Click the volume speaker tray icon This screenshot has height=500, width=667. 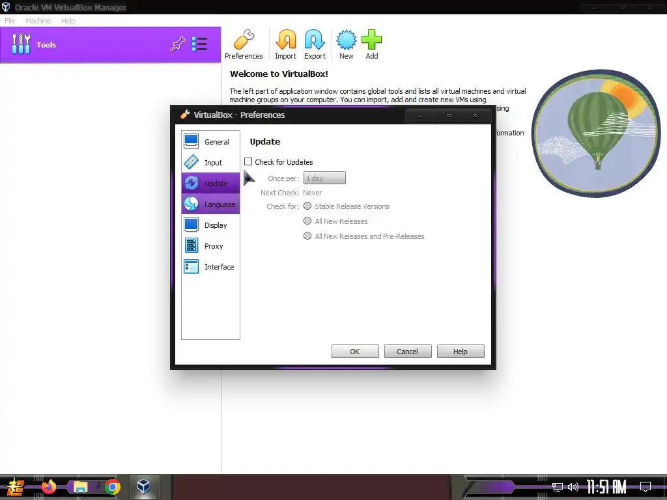coord(573,487)
